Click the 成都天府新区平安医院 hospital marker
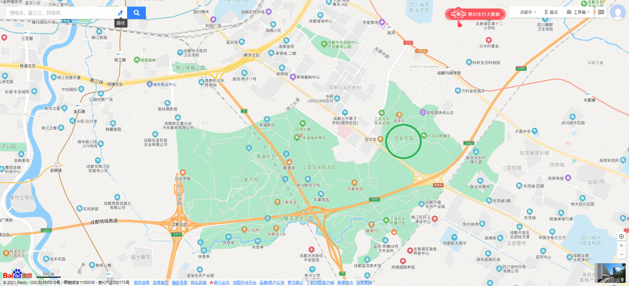Viewport: 629px width, 286px height. pos(311,249)
